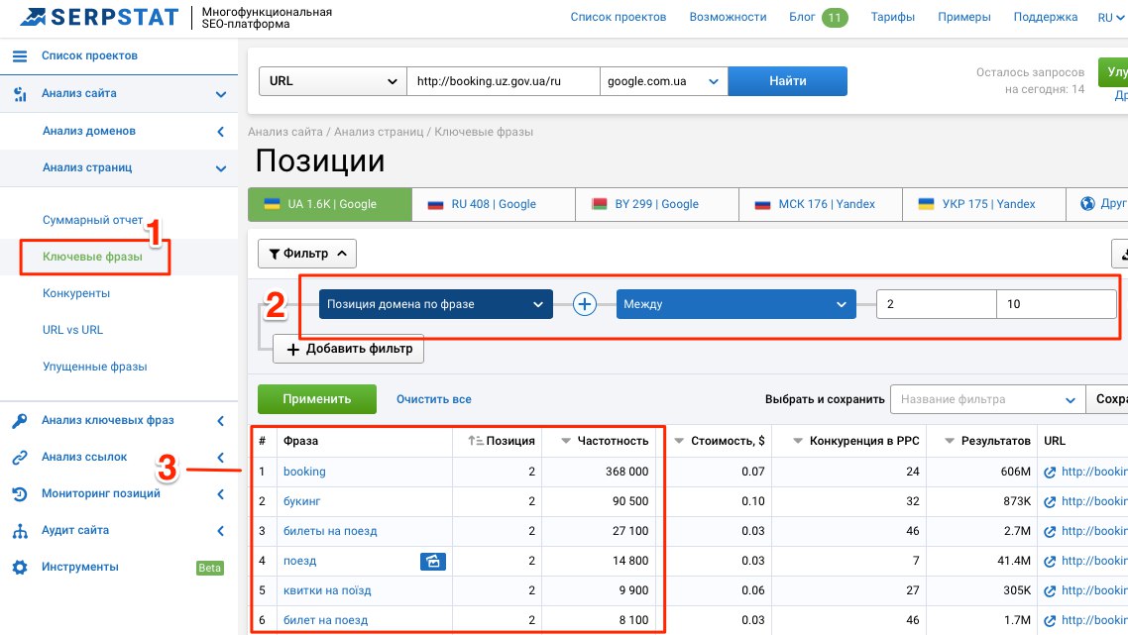Toggle the Фильтр panel button

tap(307, 254)
